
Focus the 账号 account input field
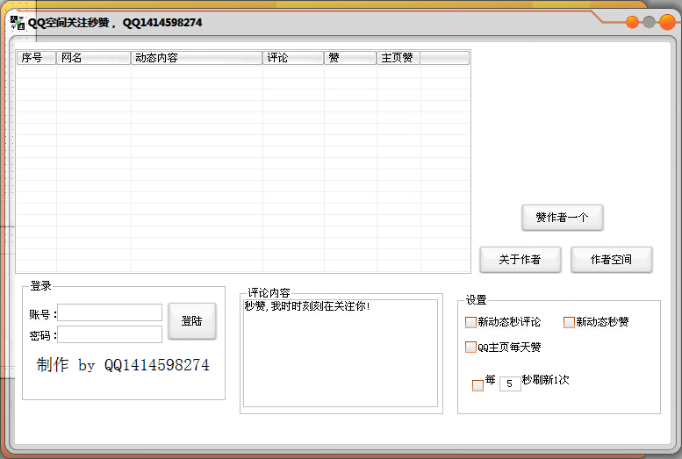pyautogui.click(x=110, y=312)
